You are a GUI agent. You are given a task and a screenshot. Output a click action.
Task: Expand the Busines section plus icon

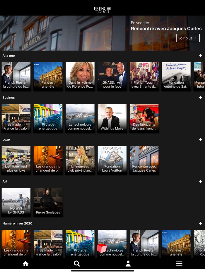(x=200, y=98)
